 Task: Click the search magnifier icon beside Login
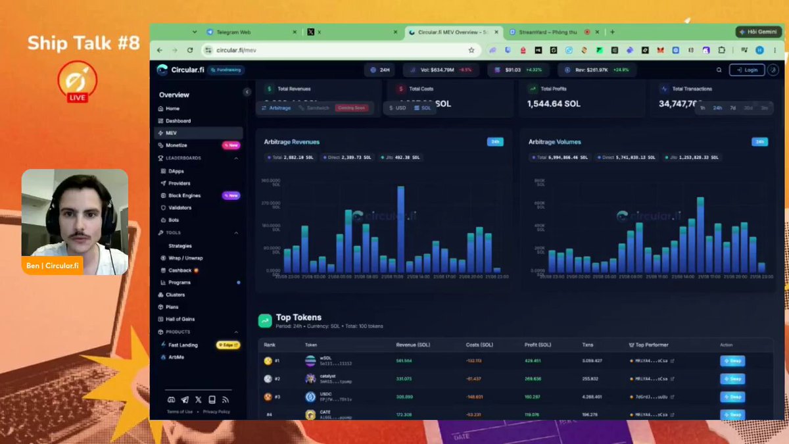[719, 70]
